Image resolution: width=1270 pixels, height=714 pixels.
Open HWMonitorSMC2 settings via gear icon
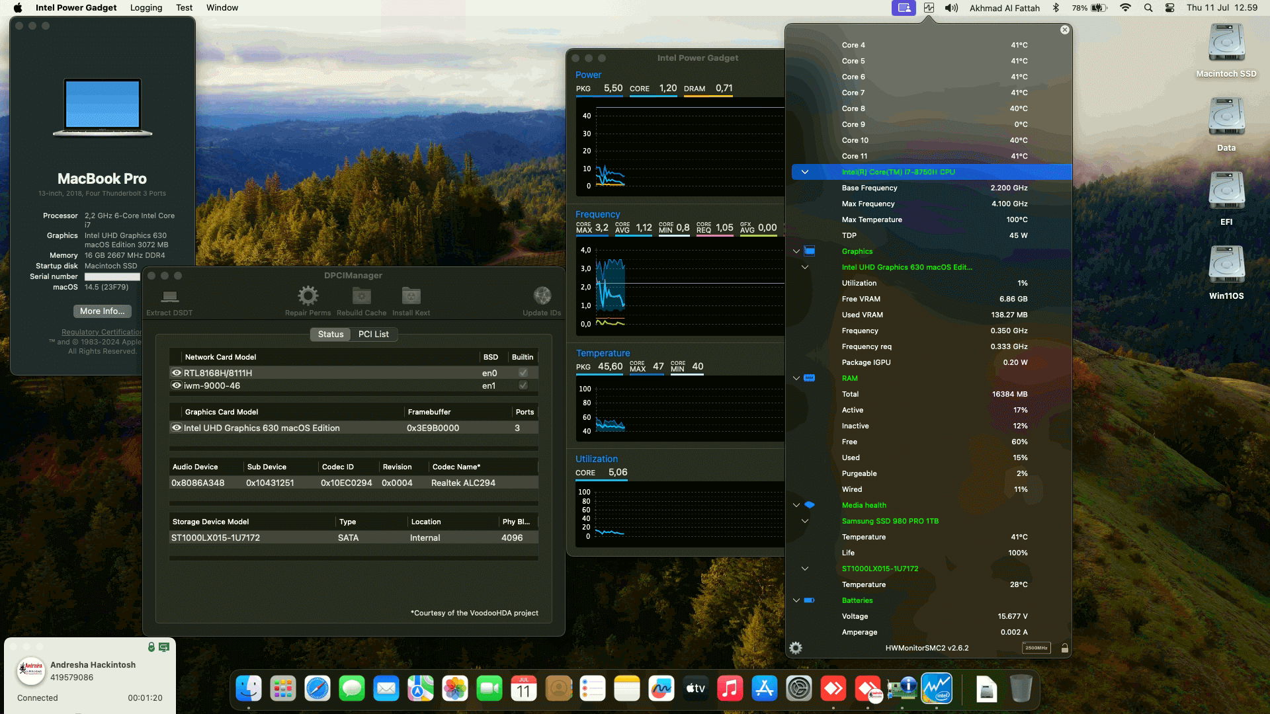click(796, 648)
